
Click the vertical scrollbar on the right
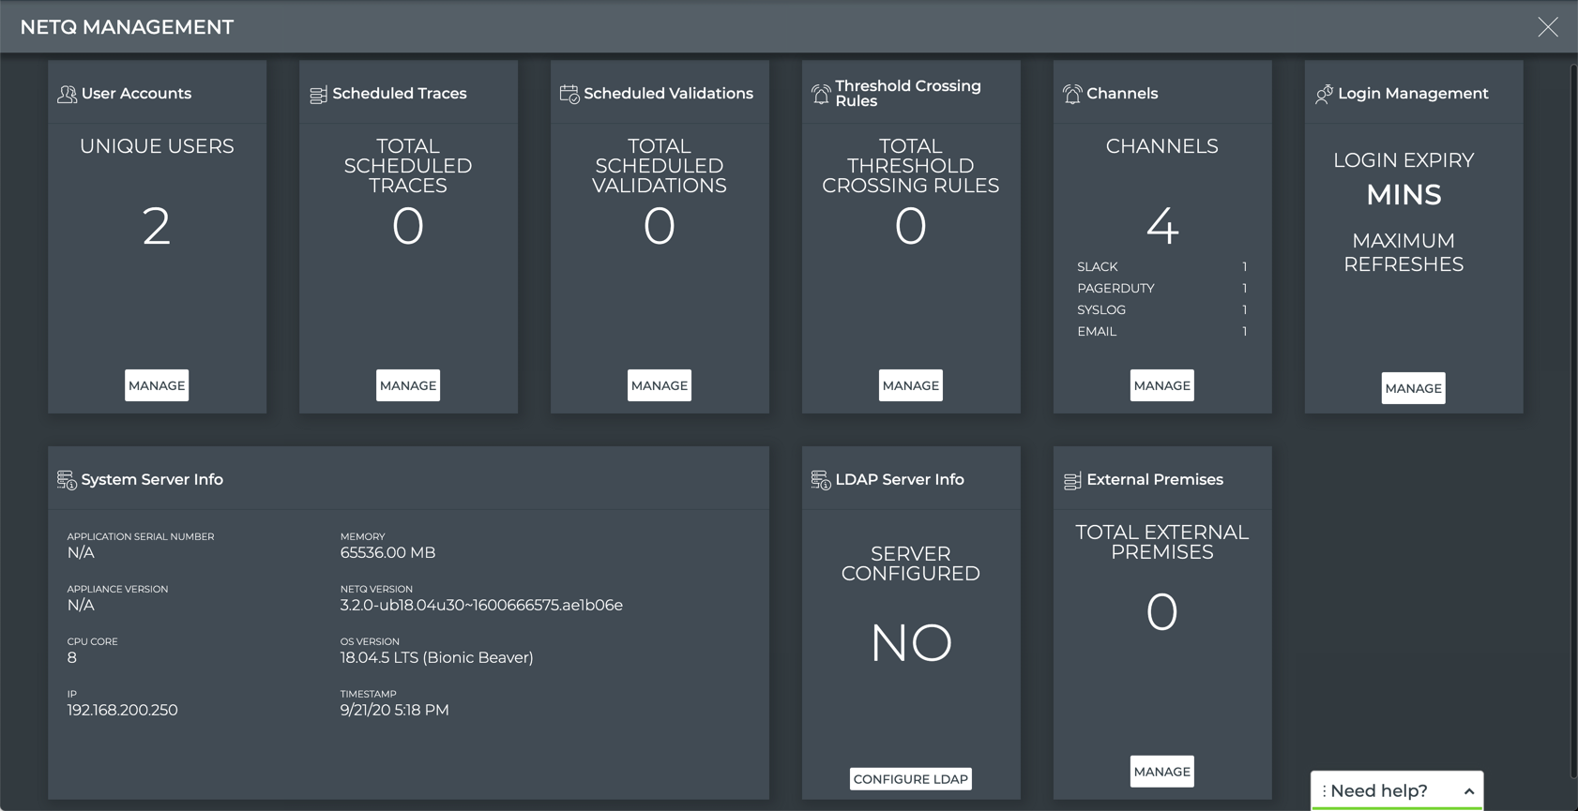1573,422
